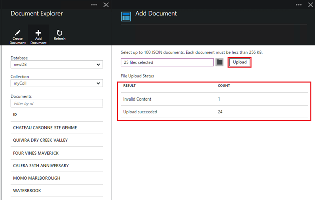Close the Document Explorer blade
This screenshot has height=200, width=315.
click(106, 5)
